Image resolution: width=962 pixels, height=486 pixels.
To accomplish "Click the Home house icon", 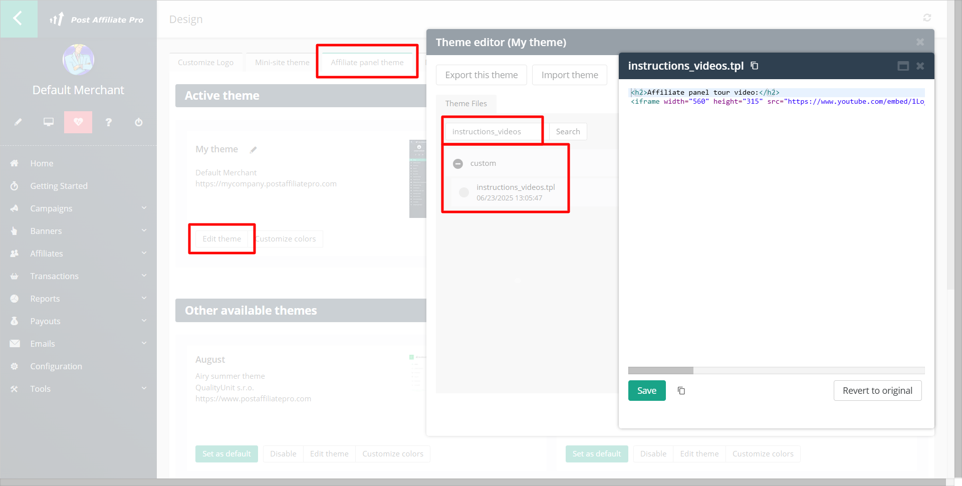I will click(x=15, y=163).
